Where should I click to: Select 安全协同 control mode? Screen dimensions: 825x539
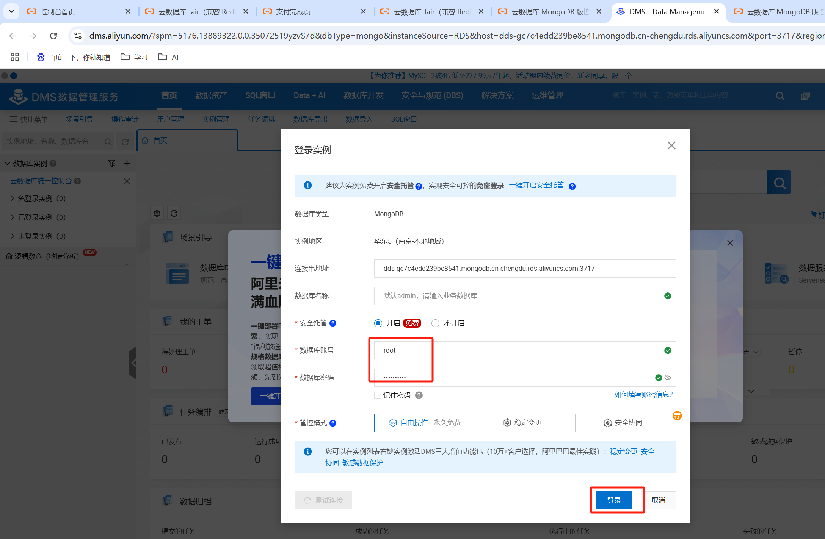pyautogui.click(x=625, y=423)
